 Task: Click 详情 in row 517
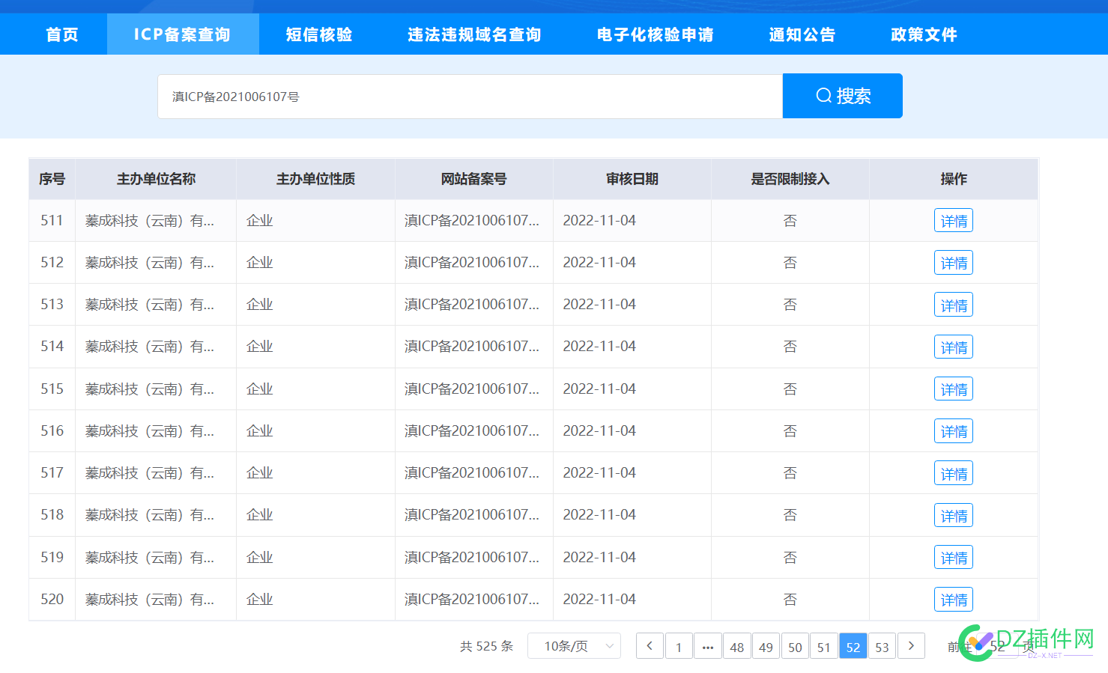click(x=954, y=473)
